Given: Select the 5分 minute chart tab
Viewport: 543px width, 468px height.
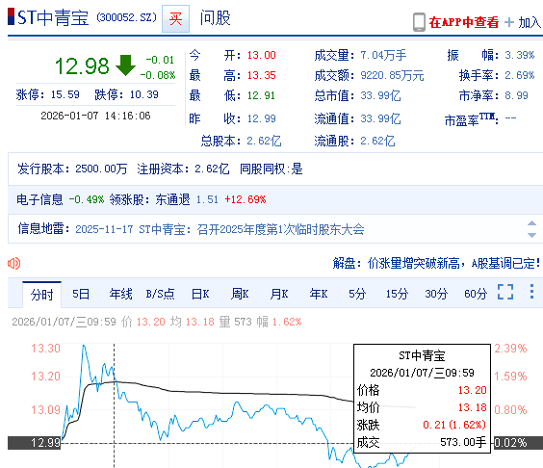Looking at the screenshot, I should click(x=357, y=294).
